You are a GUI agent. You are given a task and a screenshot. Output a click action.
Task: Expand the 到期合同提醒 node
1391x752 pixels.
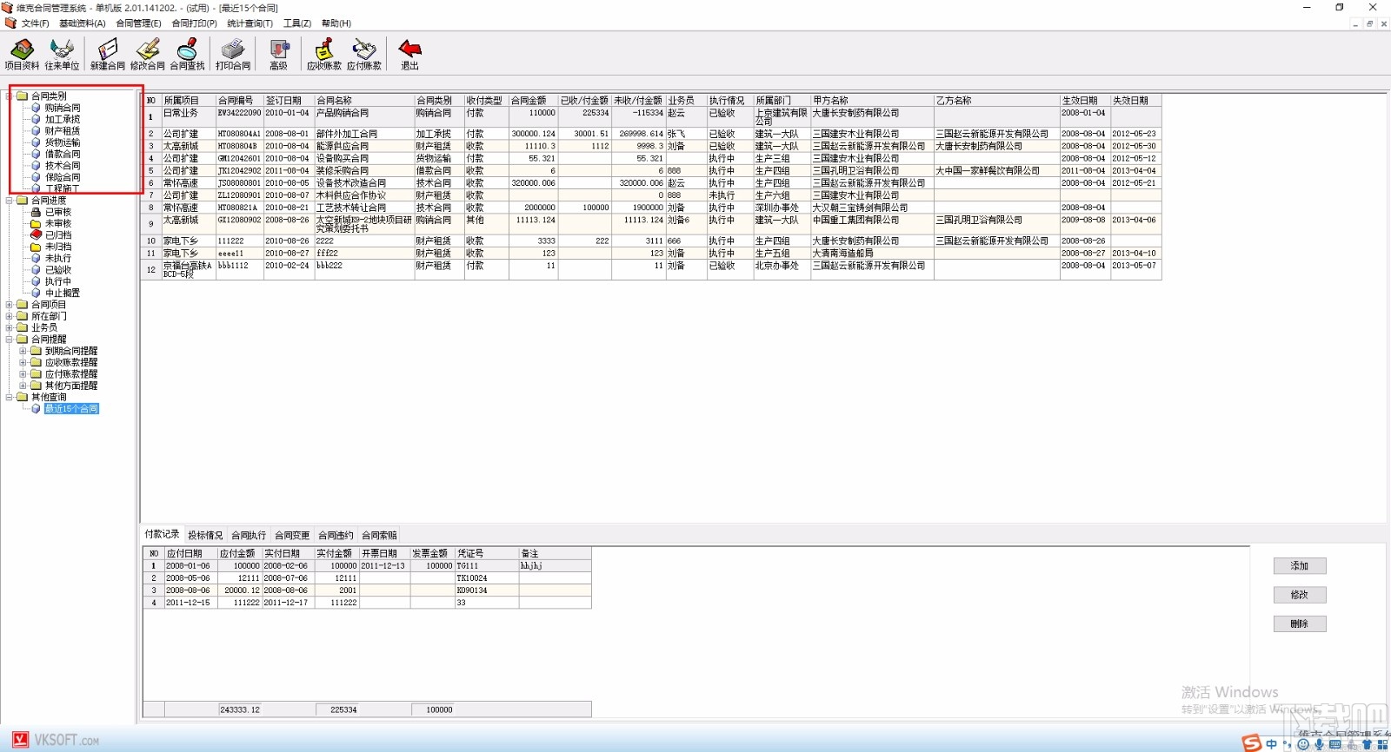(x=23, y=351)
